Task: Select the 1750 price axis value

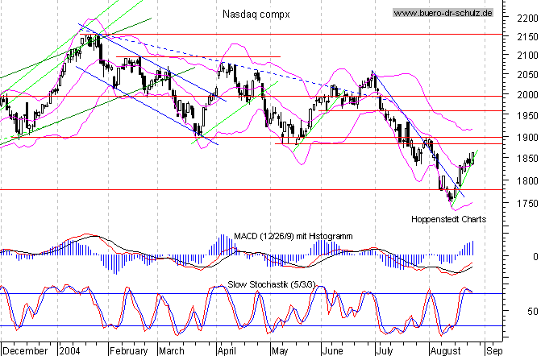Action: click(x=524, y=204)
